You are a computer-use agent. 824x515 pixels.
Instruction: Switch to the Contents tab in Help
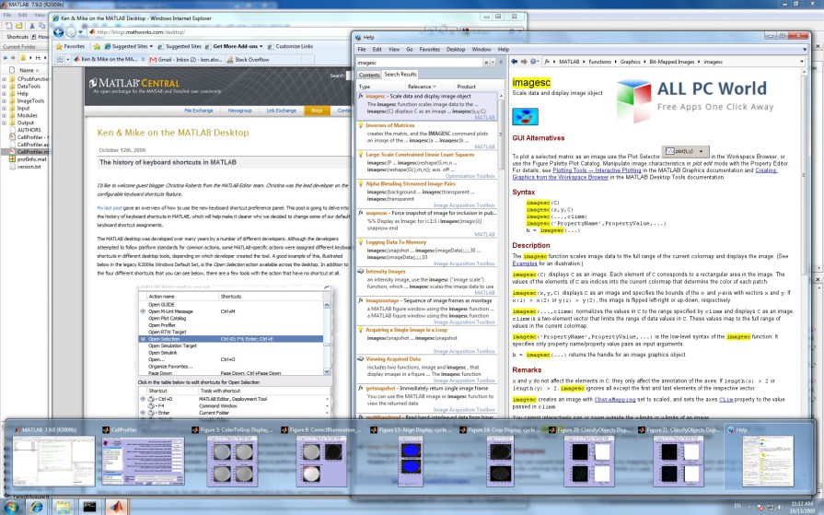369,75
